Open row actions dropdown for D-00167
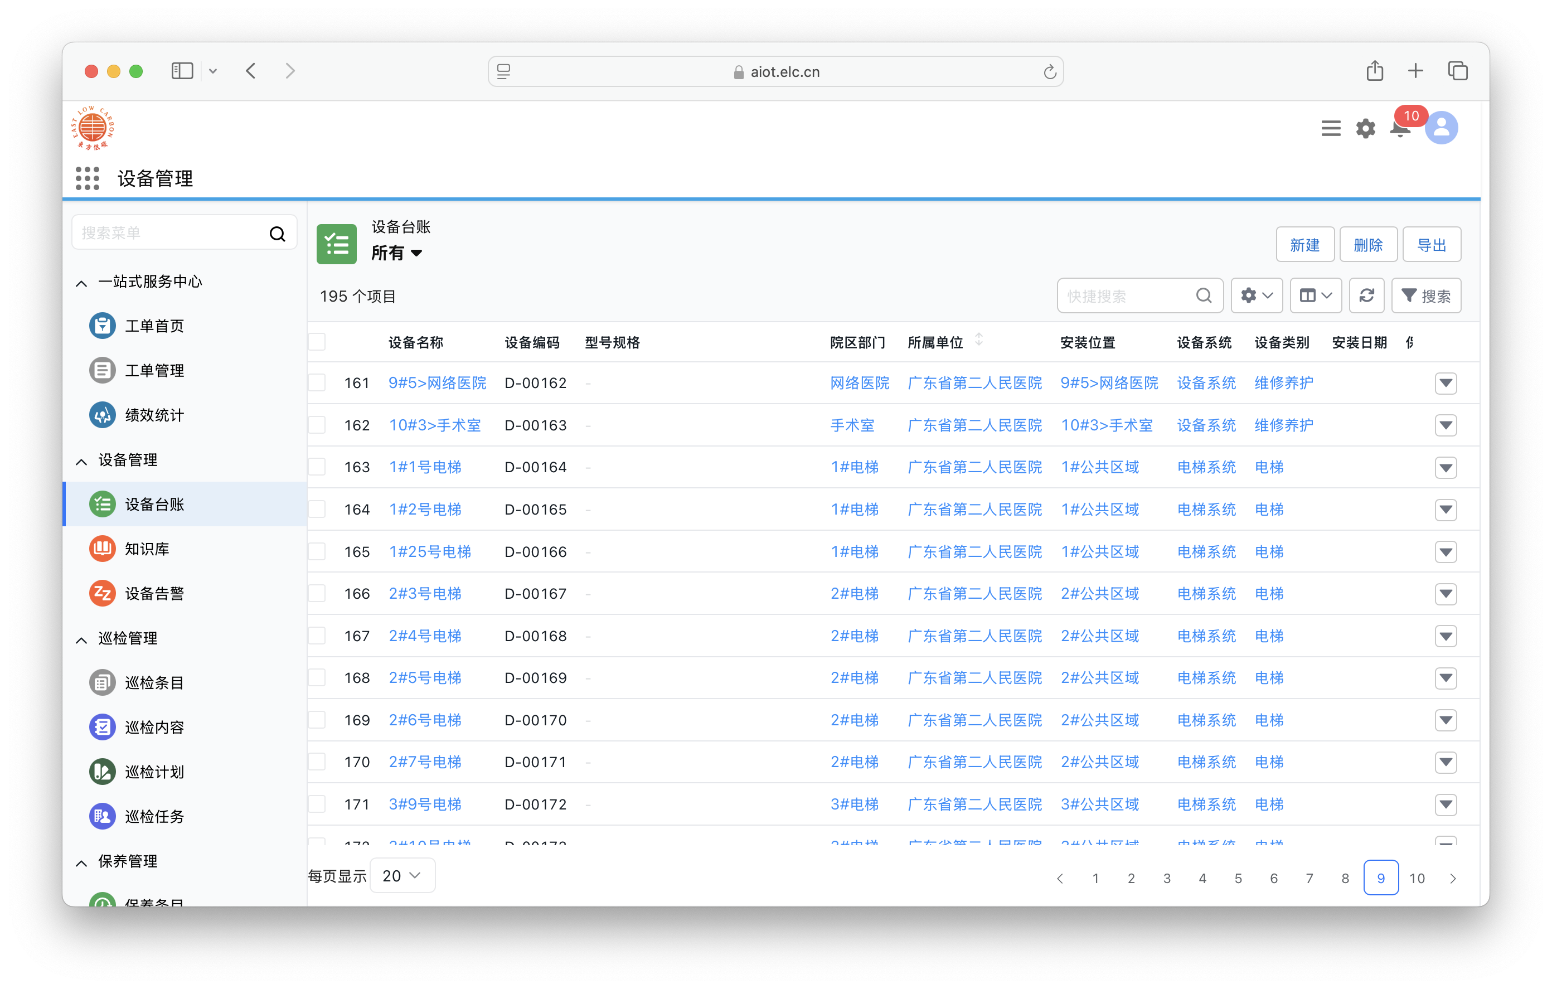The image size is (1552, 989). 1446,593
